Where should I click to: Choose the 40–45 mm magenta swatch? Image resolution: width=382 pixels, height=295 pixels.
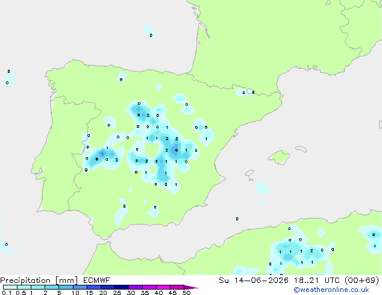pos(163,287)
